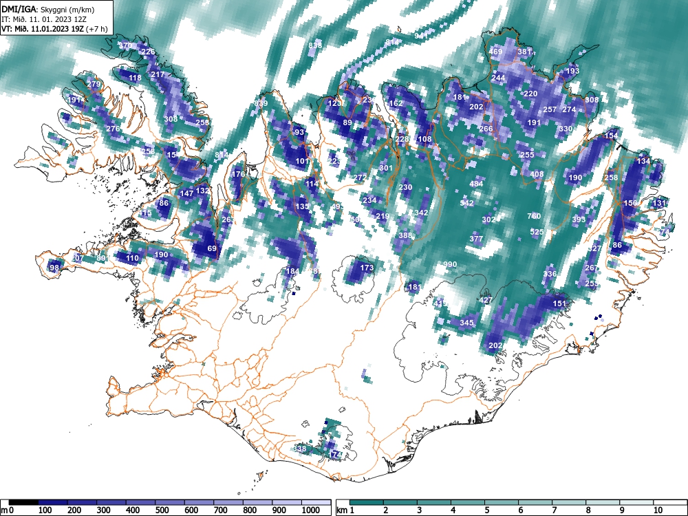The image size is (688, 516).
Task: Click the '1000' label on the m legend
Action: 311,510
